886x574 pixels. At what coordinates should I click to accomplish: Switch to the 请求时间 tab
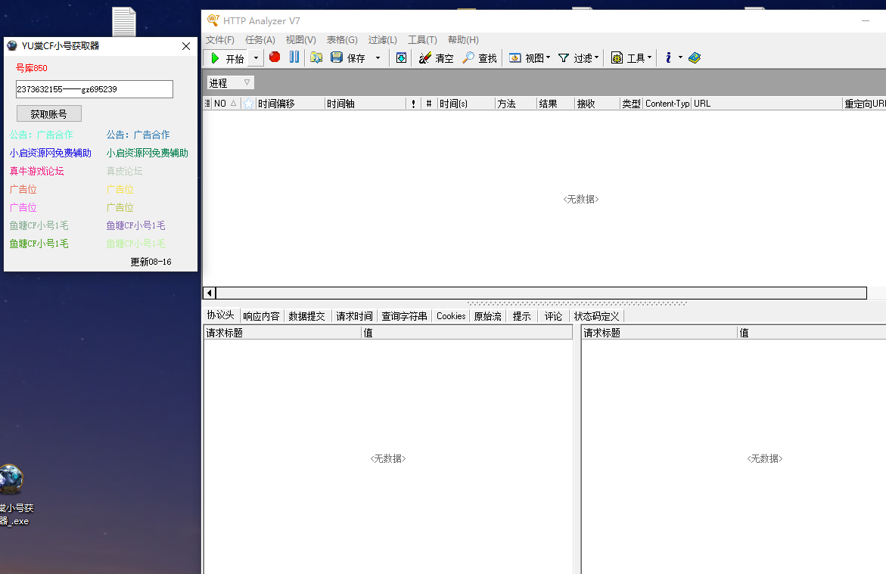point(354,316)
